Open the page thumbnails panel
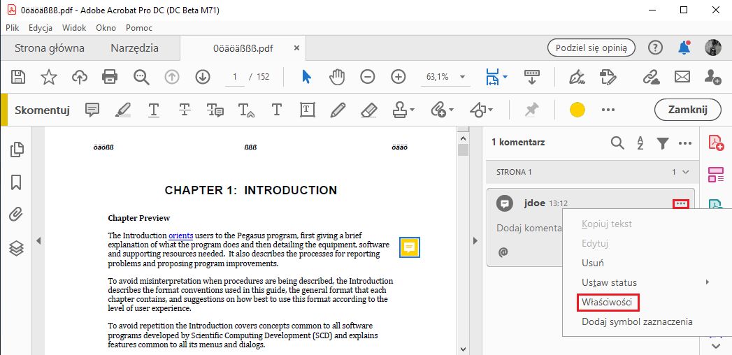 pyautogui.click(x=16, y=150)
